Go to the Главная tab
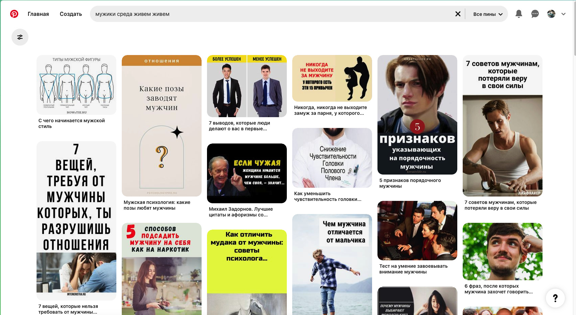The width and height of the screenshot is (576, 315). tap(38, 14)
